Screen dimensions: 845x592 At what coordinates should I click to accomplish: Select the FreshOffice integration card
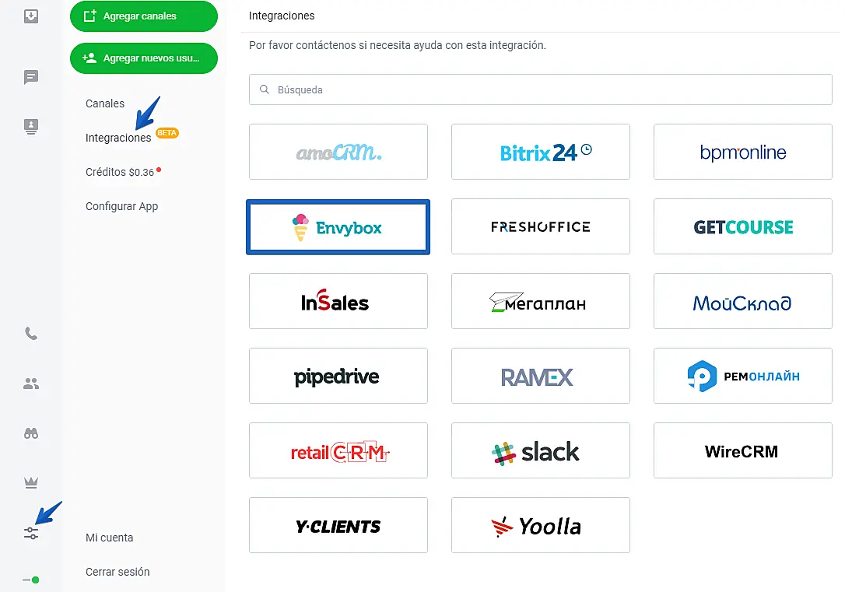(541, 226)
